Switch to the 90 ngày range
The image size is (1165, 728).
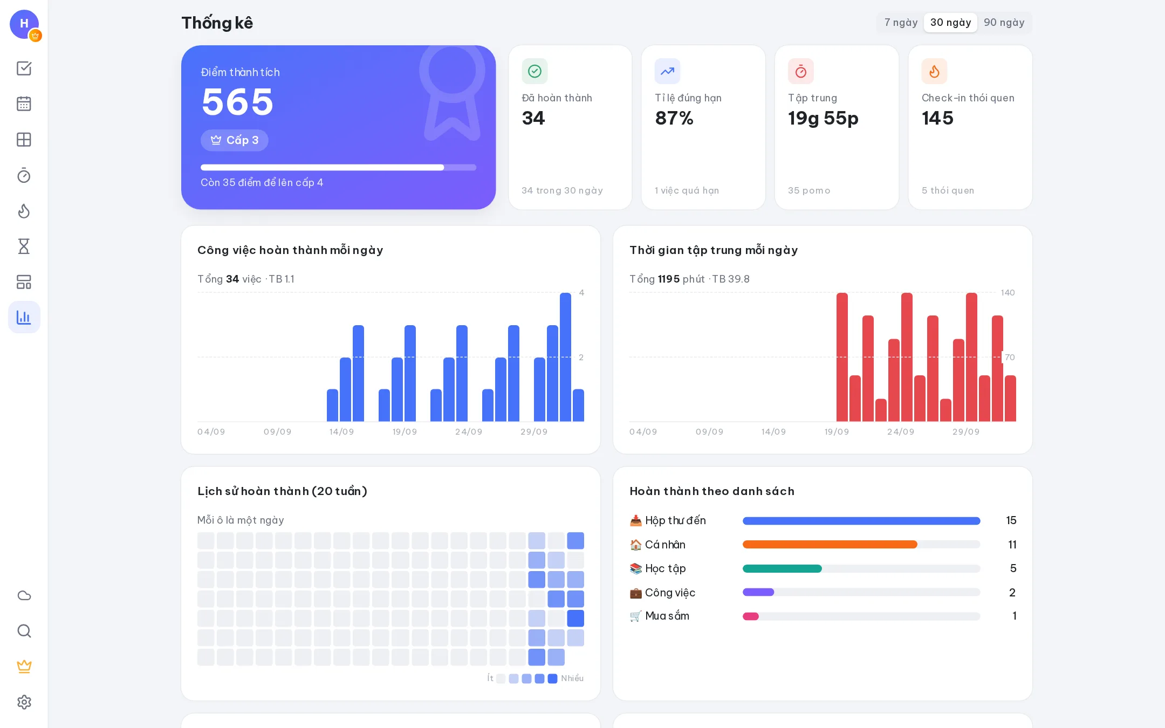(1004, 23)
